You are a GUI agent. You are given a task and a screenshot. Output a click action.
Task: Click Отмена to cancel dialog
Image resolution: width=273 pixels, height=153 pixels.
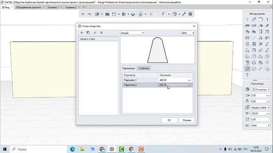(187, 120)
